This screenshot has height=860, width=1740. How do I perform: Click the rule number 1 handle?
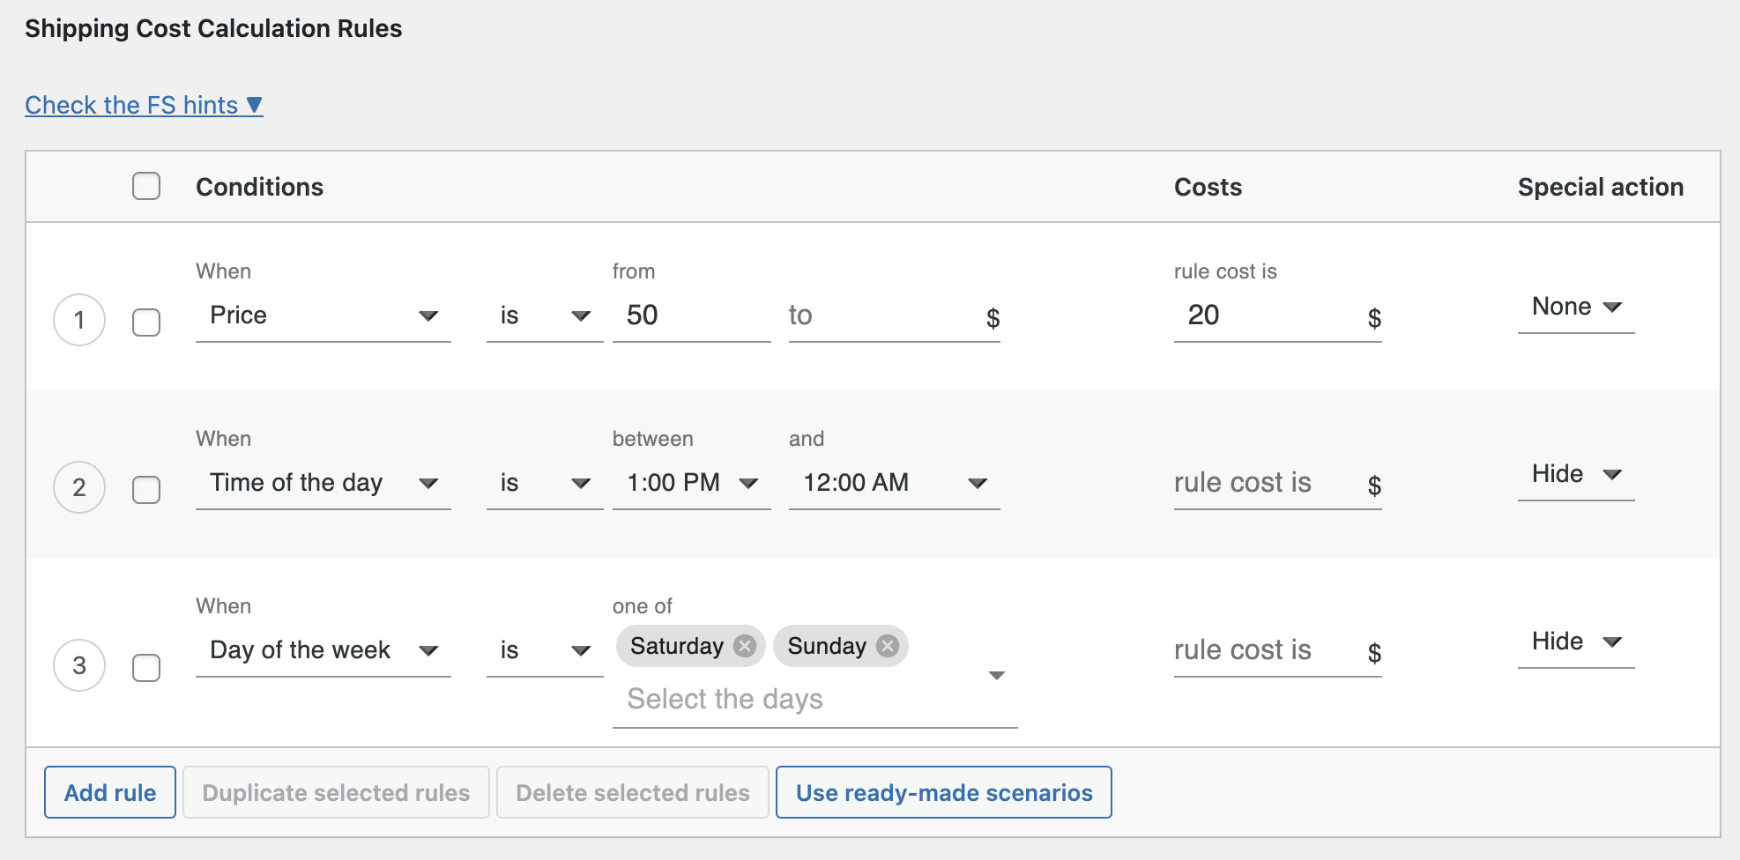click(79, 320)
